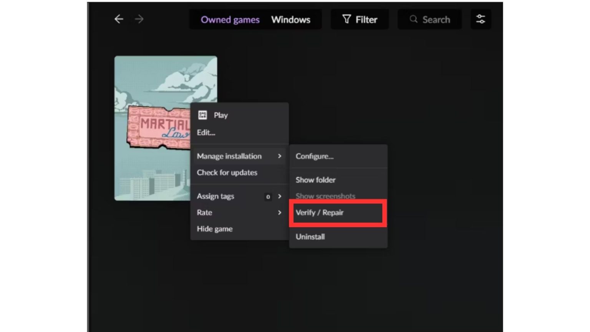Screen dimensions: 590x332
Task: Click Edit... in the context menu
Action: click(x=206, y=133)
